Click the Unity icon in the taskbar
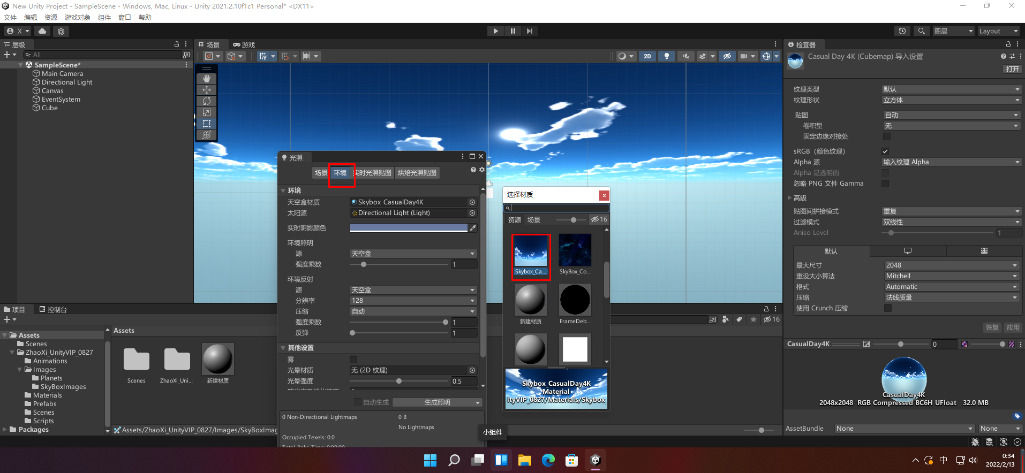This screenshot has width=1025, height=473. [x=596, y=460]
